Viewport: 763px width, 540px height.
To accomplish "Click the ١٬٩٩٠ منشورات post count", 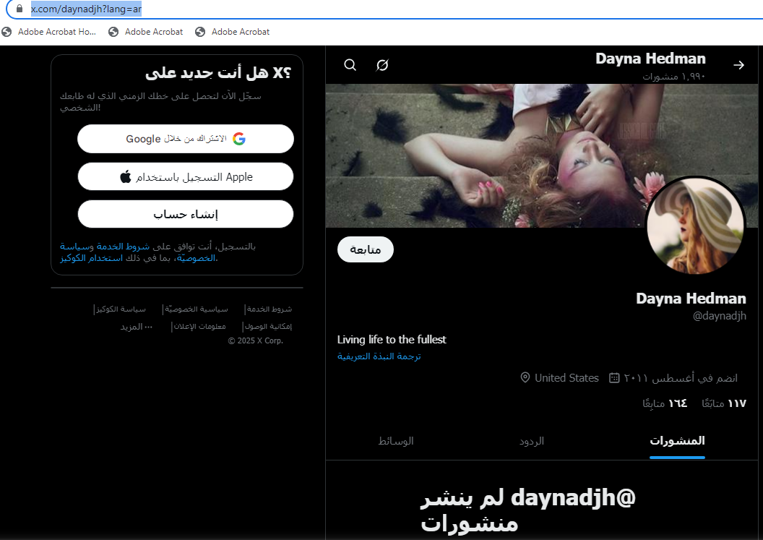I will [x=674, y=77].
